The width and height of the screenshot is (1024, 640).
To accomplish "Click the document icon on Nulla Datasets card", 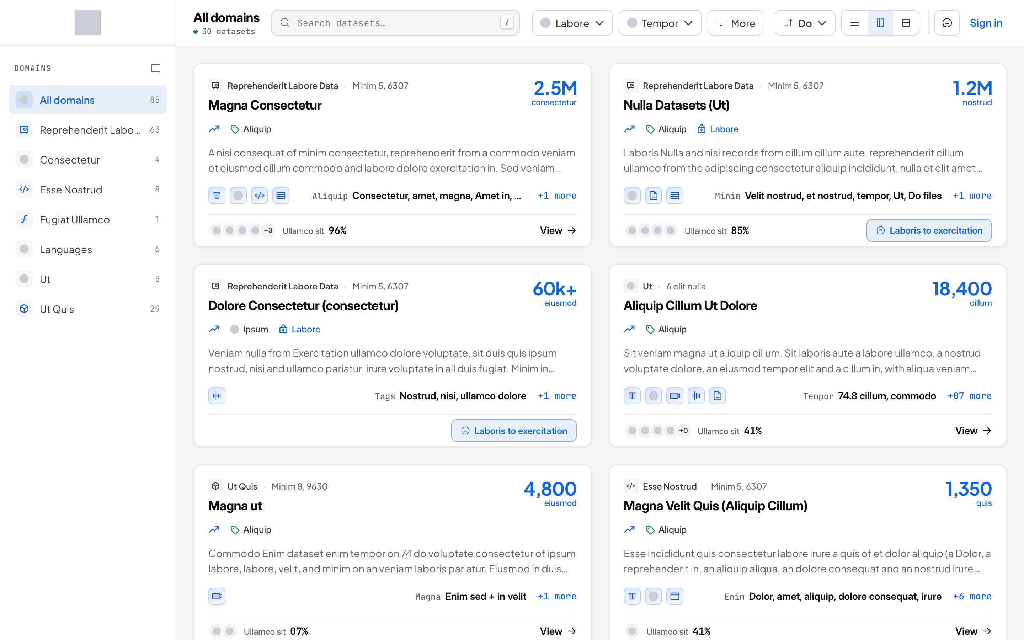I will [653, 196].
